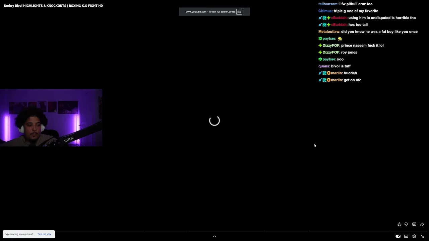Click marlin on get on ufc message
This screenshot has width=429, height=241.
click(337, 80)
